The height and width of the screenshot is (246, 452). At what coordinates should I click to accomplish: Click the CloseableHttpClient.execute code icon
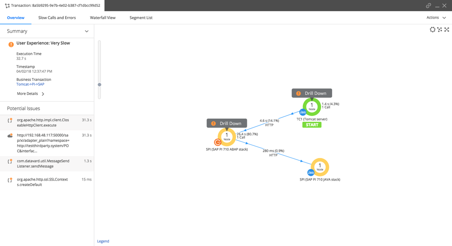point(10,120)
